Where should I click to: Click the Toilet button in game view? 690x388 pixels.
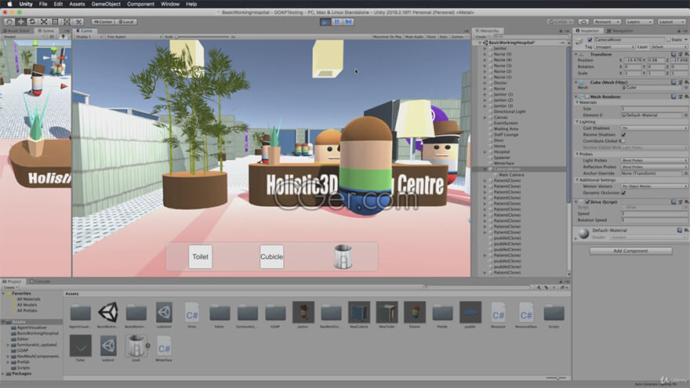(x=200, y=257)
